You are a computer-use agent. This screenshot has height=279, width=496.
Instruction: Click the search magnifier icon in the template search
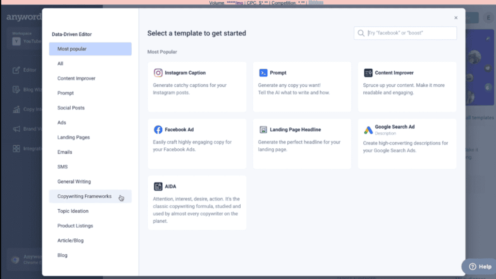tap(361, 33)
